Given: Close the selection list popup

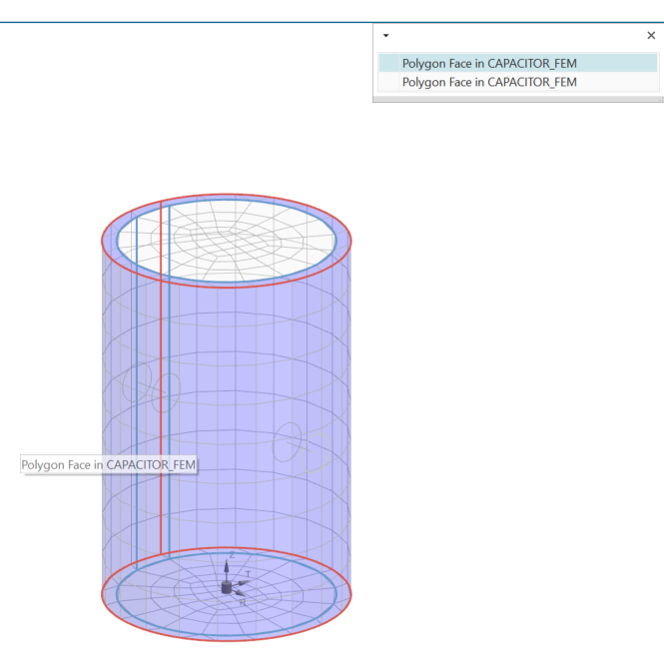Looking at the screenshot, I should tap(651, 35).
